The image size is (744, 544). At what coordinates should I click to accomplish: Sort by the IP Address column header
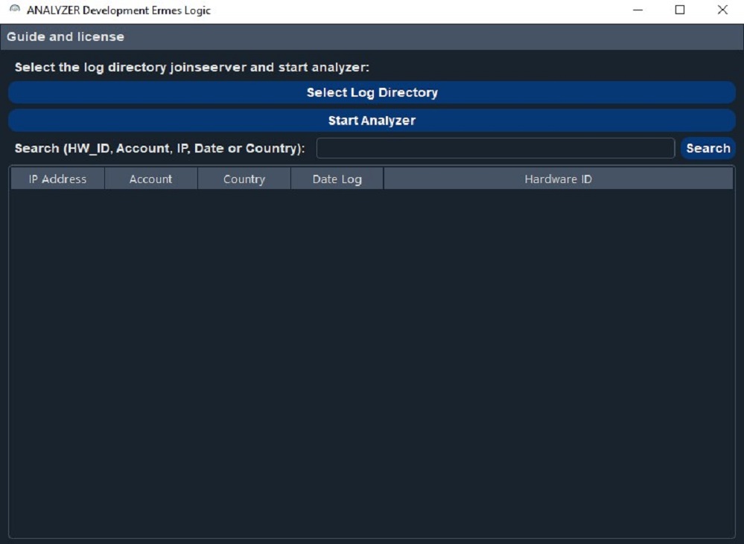[57, 179]
